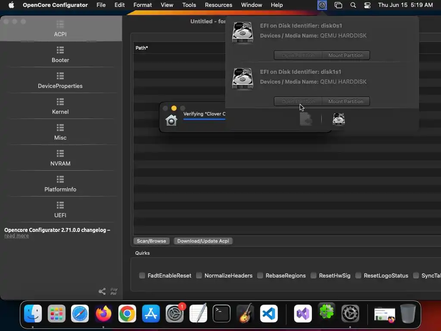Launch Visual Studio Code from the dock
This screenshot has width=441, height=331.
point(269,313)
